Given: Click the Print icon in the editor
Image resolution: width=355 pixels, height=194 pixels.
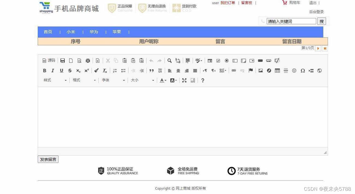Looking at the screenshot, I should [88, 61].
